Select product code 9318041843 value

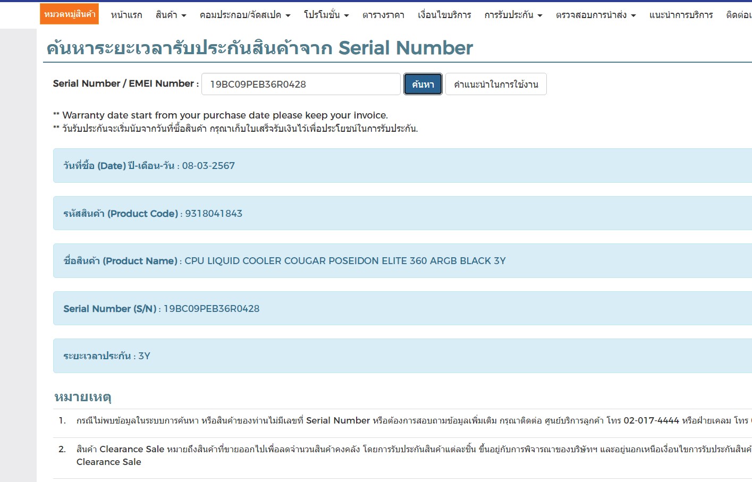pos(214,214)
